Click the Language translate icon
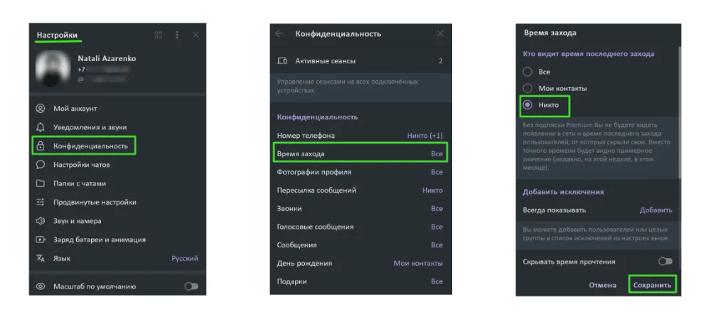Image resolution: width=711 pixels, height=319 pixels. click(x=41, y=259)
